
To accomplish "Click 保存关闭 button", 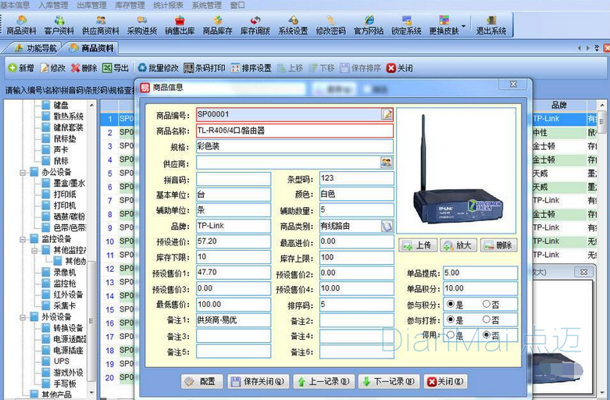I will (259, 382).
